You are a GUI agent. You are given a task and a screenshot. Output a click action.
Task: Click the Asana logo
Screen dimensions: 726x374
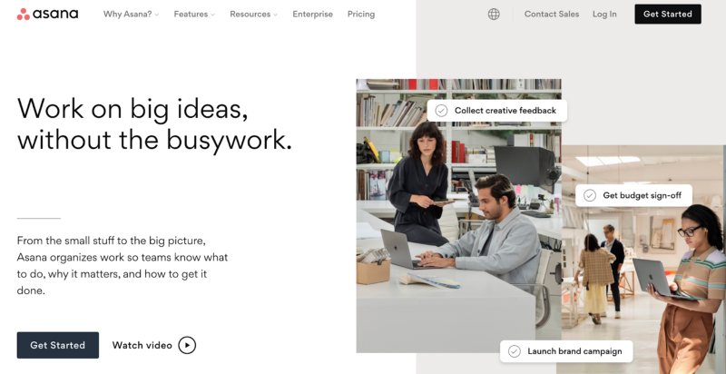(47, 14)
